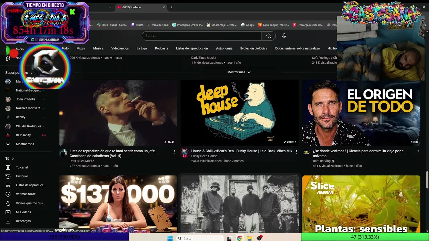Click the Chrome icon in the taskbar
The image size is (429, 241).
239,238
